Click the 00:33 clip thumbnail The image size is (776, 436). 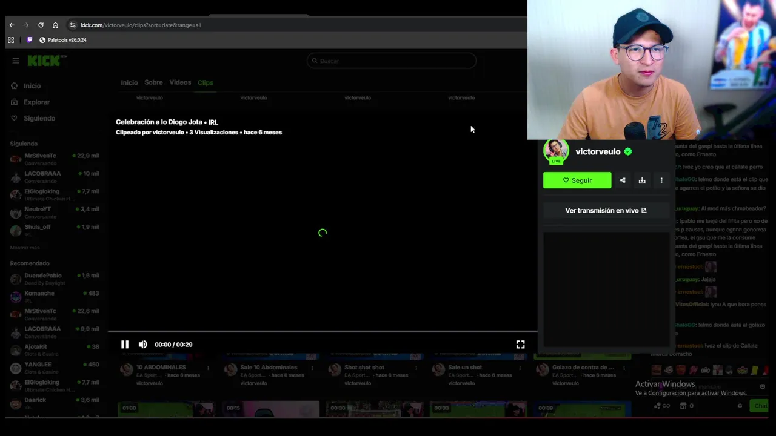pos(479,409)
